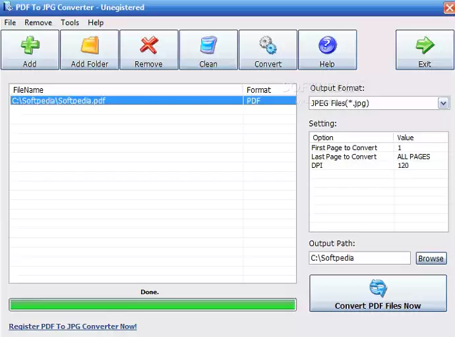Select the Softpedia.pdf file row
The image size is (455, 337).
(x=125, y=101)
